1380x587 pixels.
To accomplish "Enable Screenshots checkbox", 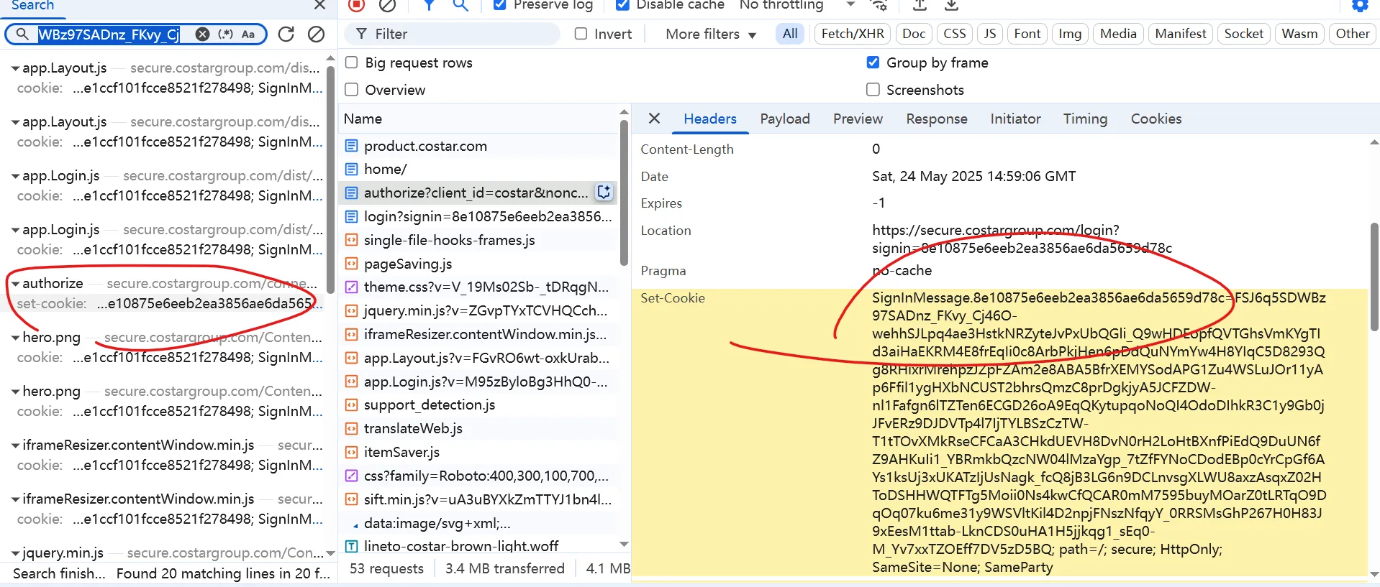I will coord(873,90).
